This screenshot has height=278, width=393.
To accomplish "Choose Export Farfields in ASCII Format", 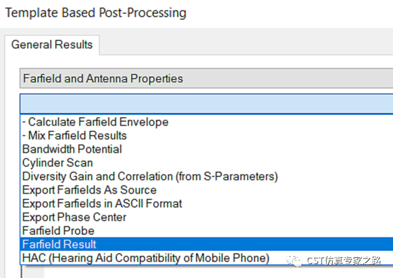I will [x=207, y=203].
